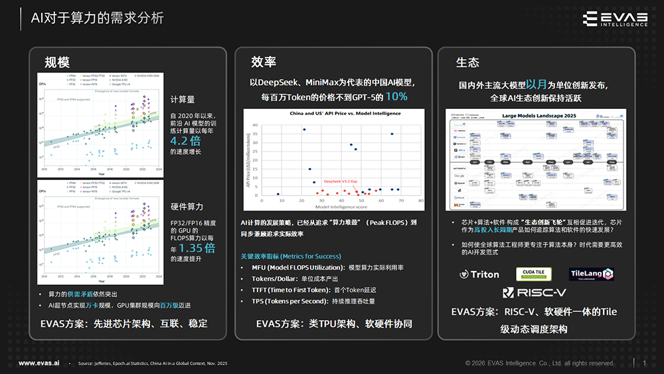Click the "Source: Jefferies, Epoch.ai" footnote
This screenshot has width=664, height=374.
pyautogui.click(x=153, y=363)
